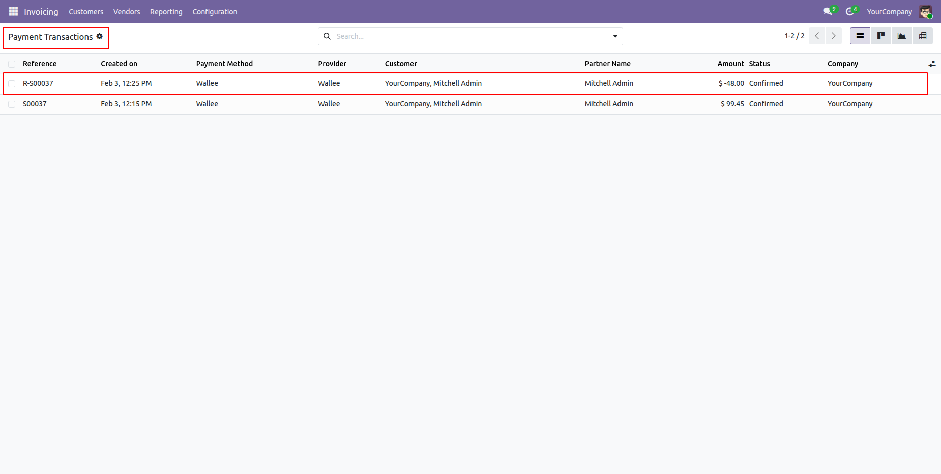Click the gear icon beside Payment Transactions
941x474 pixels.
click(x=100, y=36)
